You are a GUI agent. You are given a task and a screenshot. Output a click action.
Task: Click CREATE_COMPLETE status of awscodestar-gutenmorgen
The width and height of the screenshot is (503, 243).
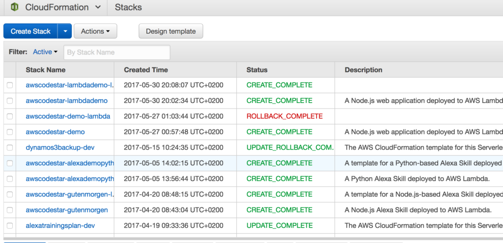tap(279, 210)
